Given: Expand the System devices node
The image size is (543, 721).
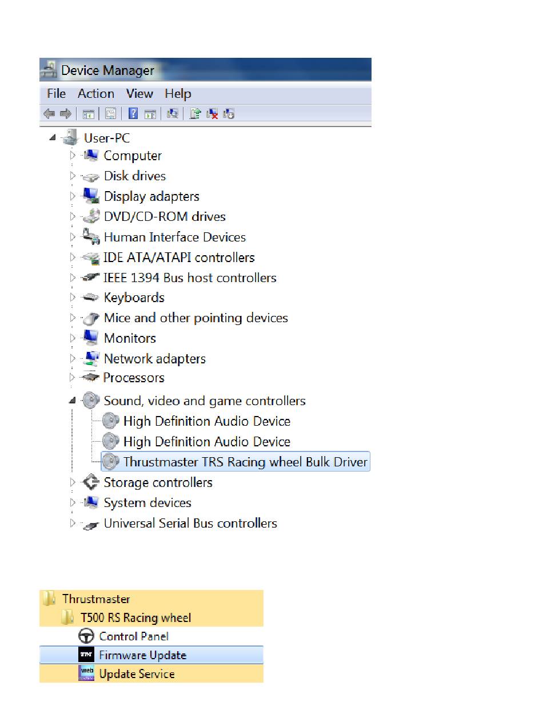Looking at the screenshot, I should click(73, 503).
